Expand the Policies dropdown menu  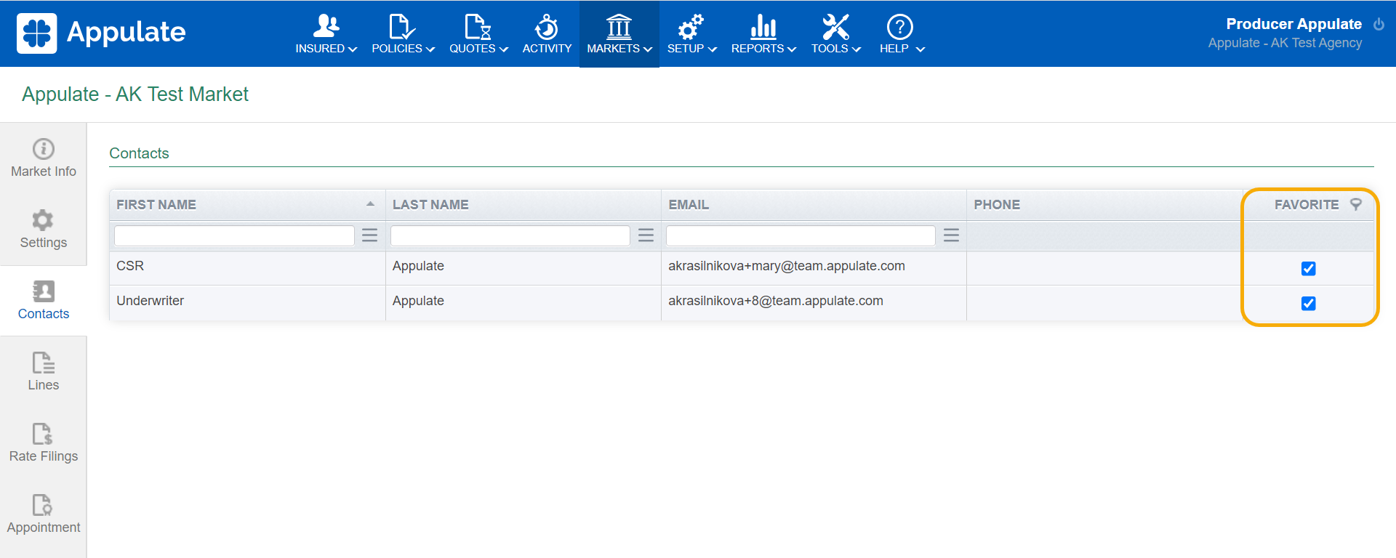[x=403, y=34]
